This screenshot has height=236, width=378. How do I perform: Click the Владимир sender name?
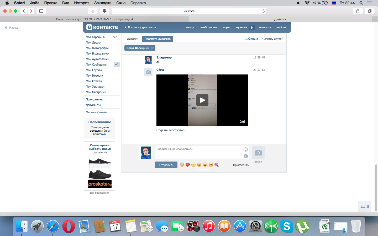click(x=164, y=57)
